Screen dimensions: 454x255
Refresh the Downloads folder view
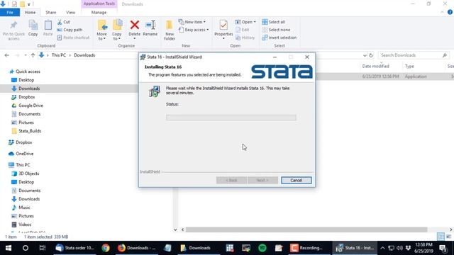click(x=371, y=55)
